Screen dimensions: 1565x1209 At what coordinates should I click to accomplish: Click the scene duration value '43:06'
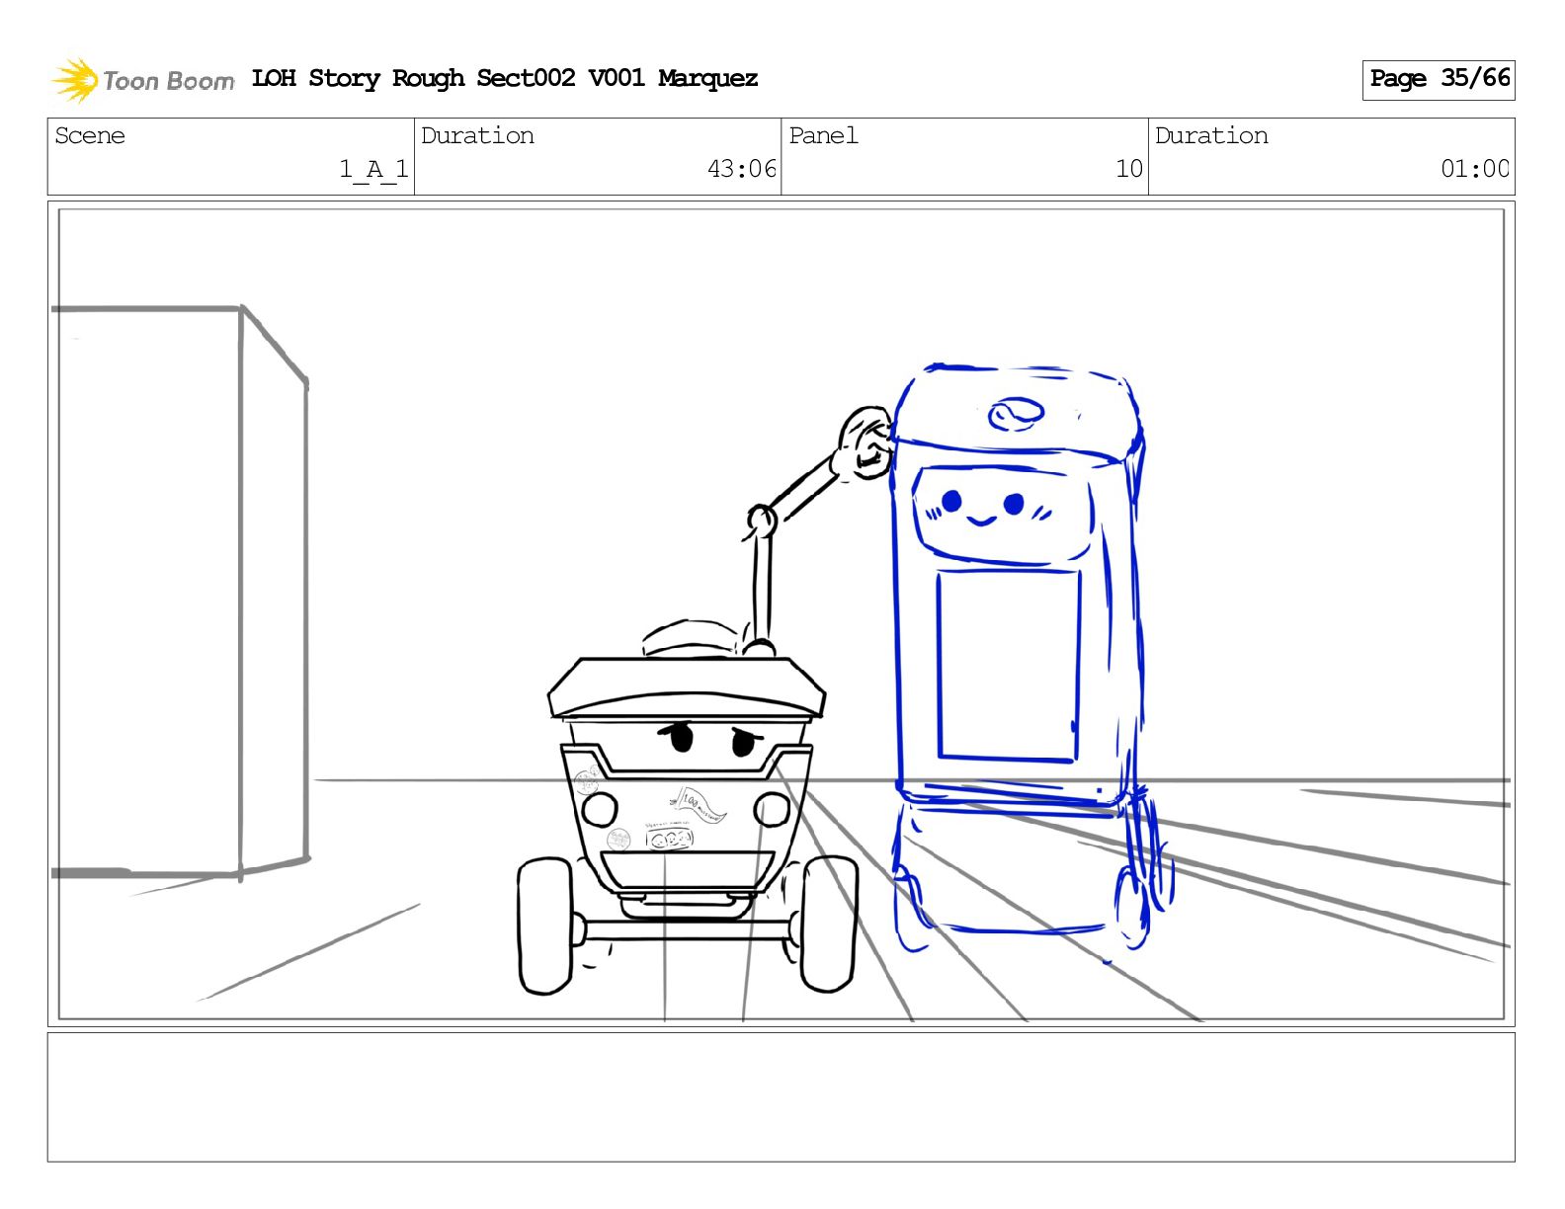(742, 169)
